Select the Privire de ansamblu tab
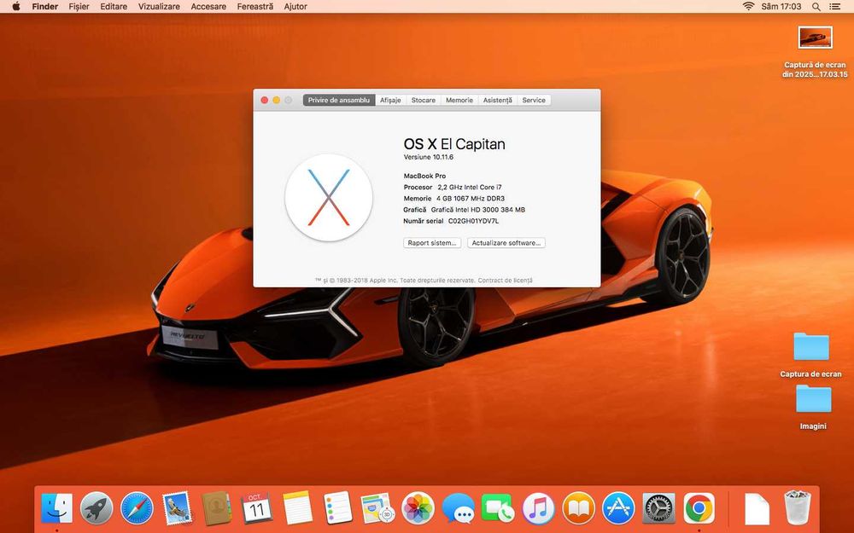This screenshot has width=854, height=533. click(x=339, y=100)
